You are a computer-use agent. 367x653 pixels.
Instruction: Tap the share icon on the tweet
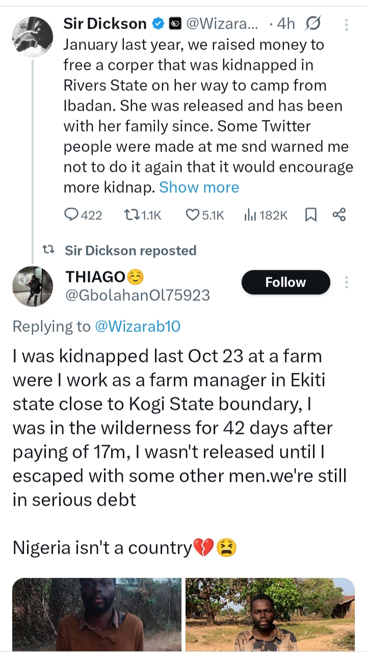click(339, 215)
